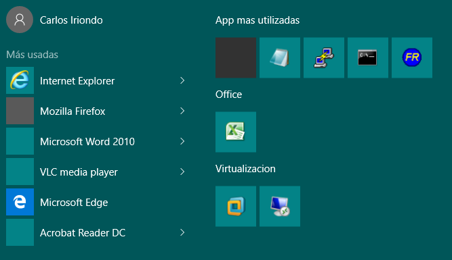Open Microsoft Edge entry
452x260 pixels.
pos(97,202)
